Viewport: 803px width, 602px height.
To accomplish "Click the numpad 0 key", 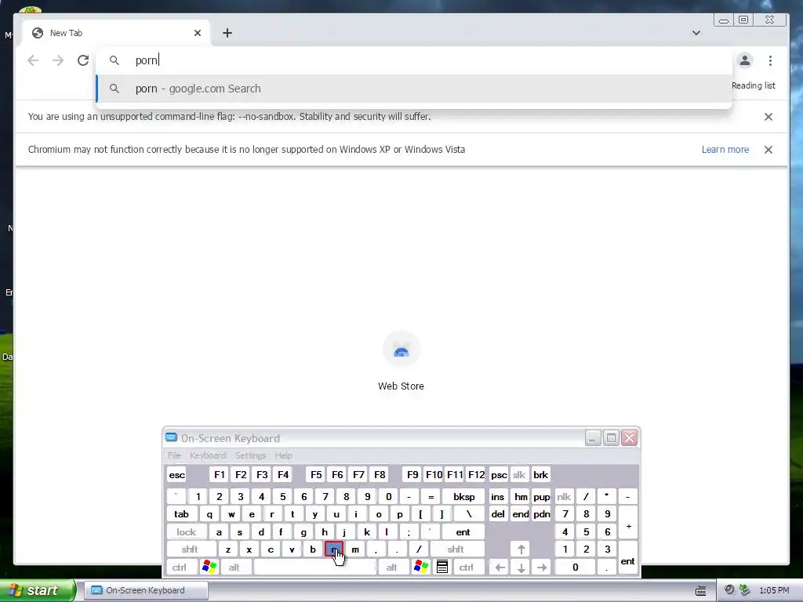I will 575,568.
